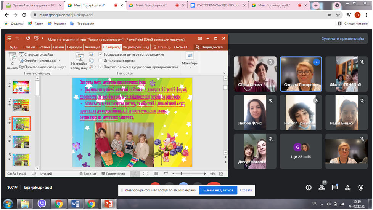Click the Undo icon in PowerPoint
Image resolution: width=373 pixels, height=210 pixels.
click(x=18, y=38)
